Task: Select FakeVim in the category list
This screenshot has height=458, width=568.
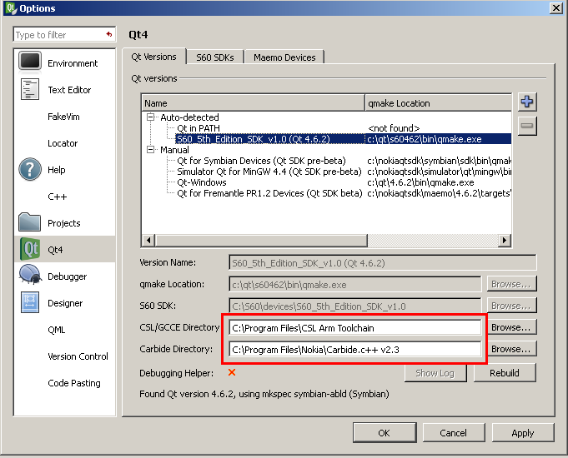Action: point(64,117)
